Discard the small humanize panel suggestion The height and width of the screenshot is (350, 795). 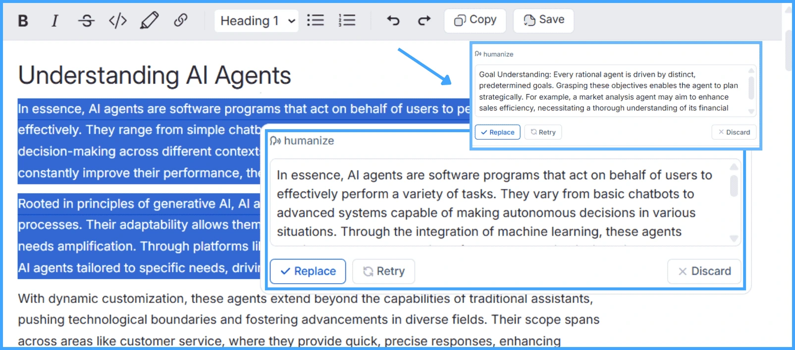pyautogui.click(x=734, y=132)
